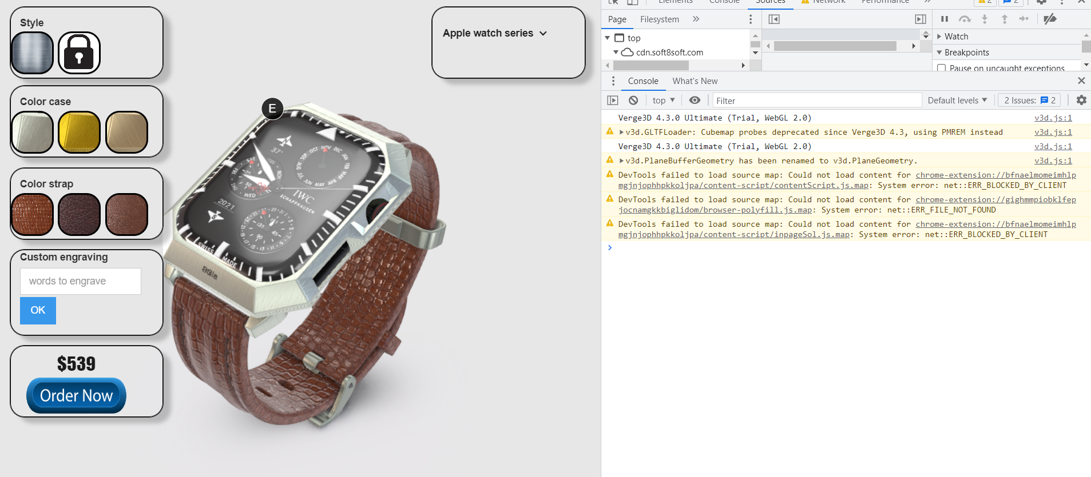1091x477 pixels.
Task: Switch to the Filesystem tab
Action: point(660,19)
